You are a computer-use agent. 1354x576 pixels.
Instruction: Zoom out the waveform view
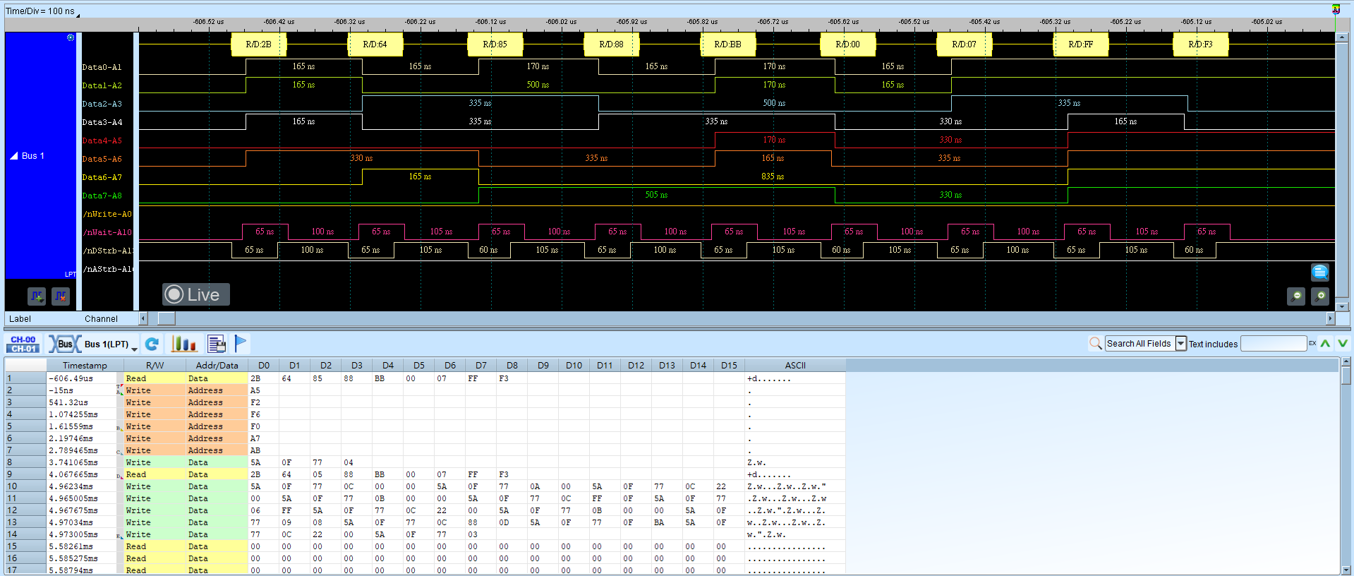[x=1296, y=296]
